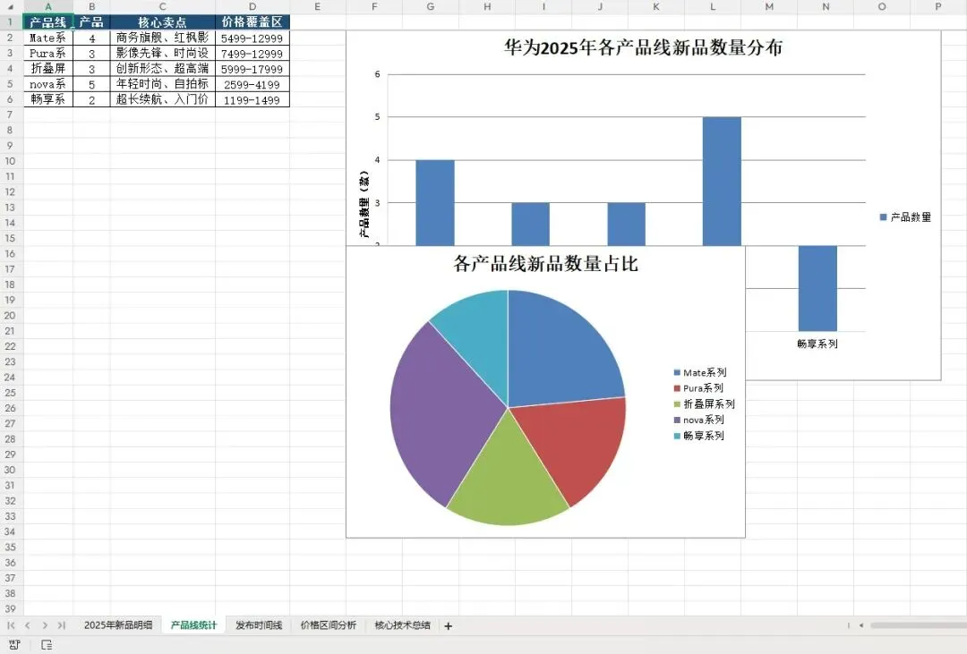This screenshot has height=654, width=967.
Task: Select the 畅享系 cell
Action: pos(48,99)
